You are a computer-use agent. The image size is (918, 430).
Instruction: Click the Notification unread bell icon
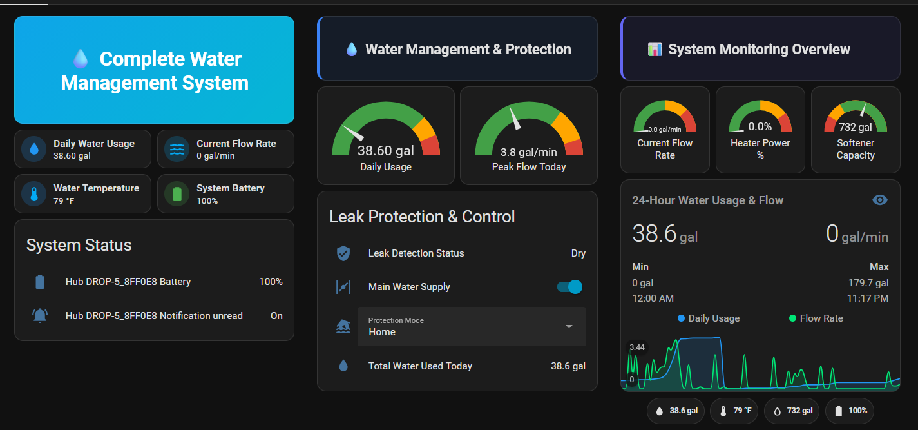tap(40, 316)
